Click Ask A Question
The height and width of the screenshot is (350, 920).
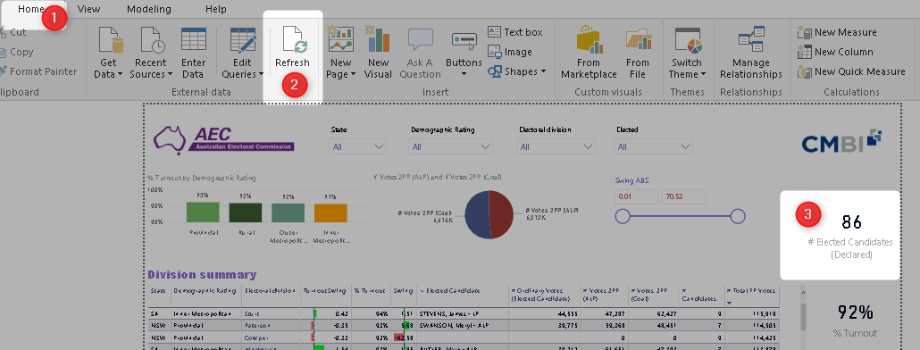(420, 53)
